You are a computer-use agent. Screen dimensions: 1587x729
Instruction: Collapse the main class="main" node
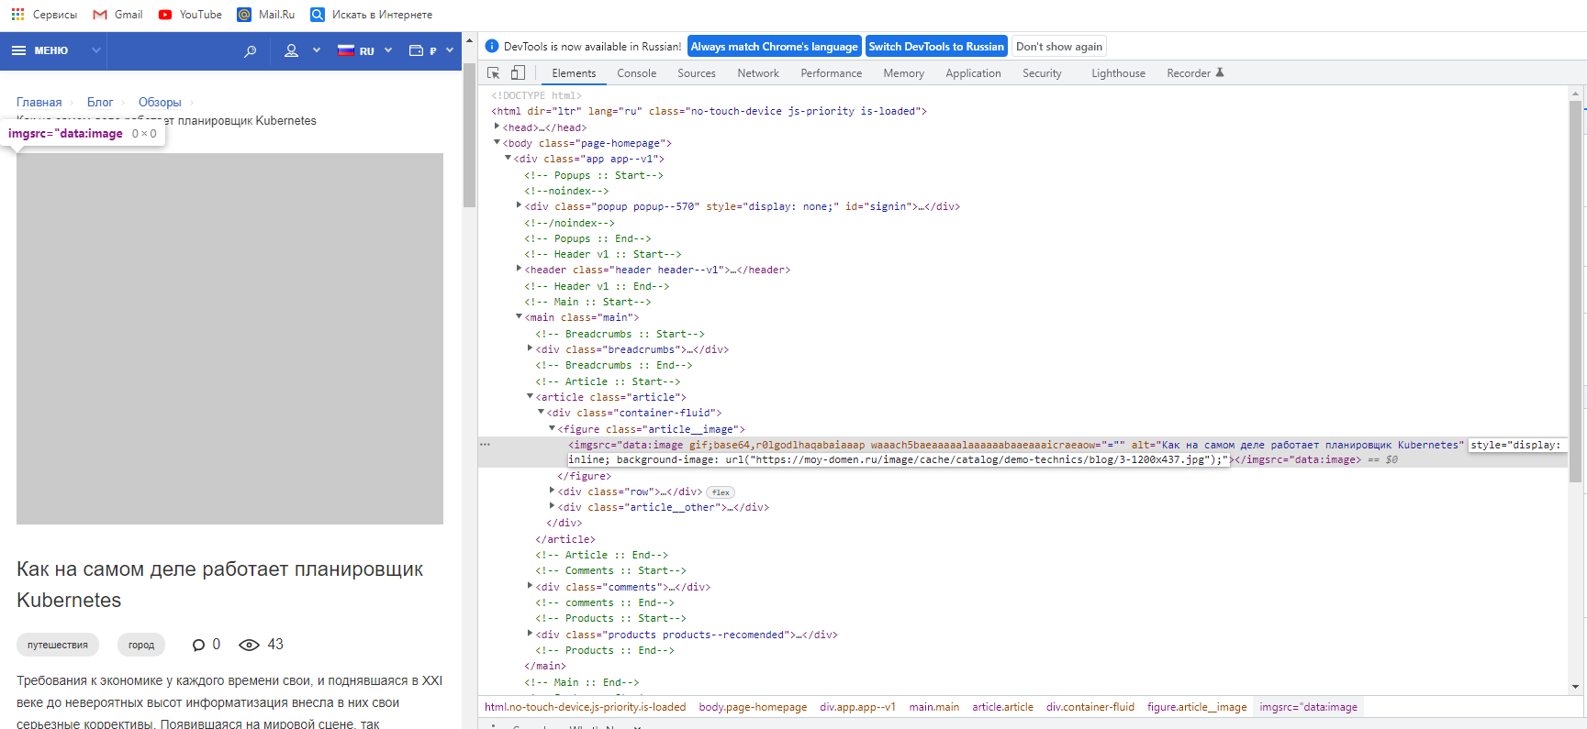coord(520,316)
